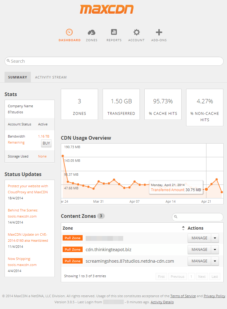Open the Add-ons plus icon
The height and width of the screenshot is (309, 227).
point(159,32)
